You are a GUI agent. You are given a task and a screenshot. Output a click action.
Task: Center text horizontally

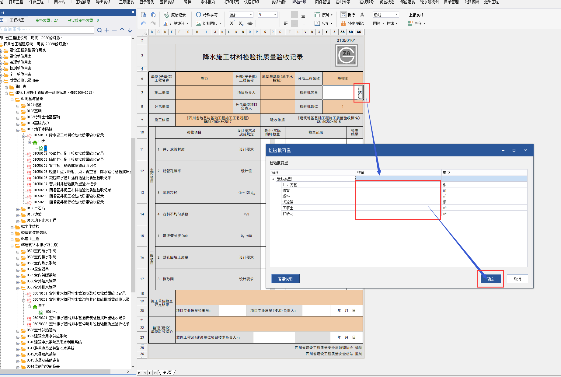[294, 23]
